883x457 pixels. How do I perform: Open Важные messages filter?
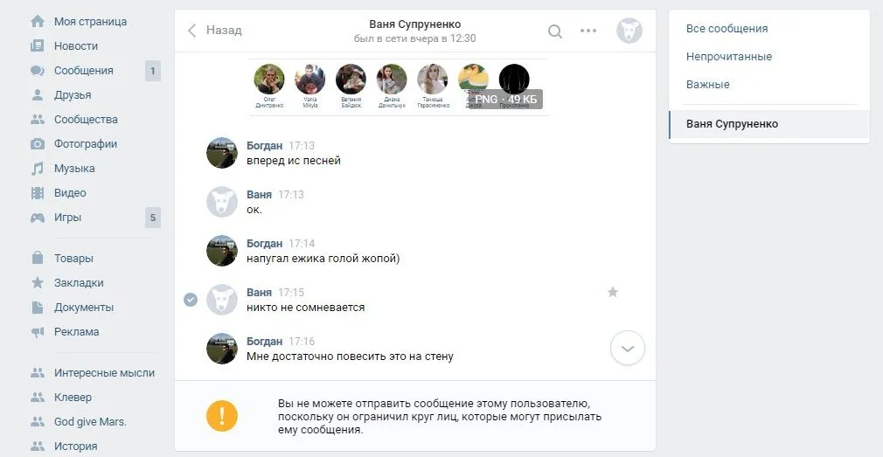(x=707, y=85)
